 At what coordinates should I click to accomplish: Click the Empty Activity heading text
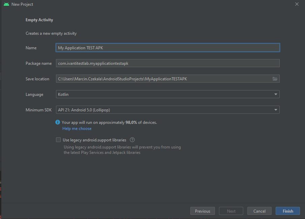point(39,20)
